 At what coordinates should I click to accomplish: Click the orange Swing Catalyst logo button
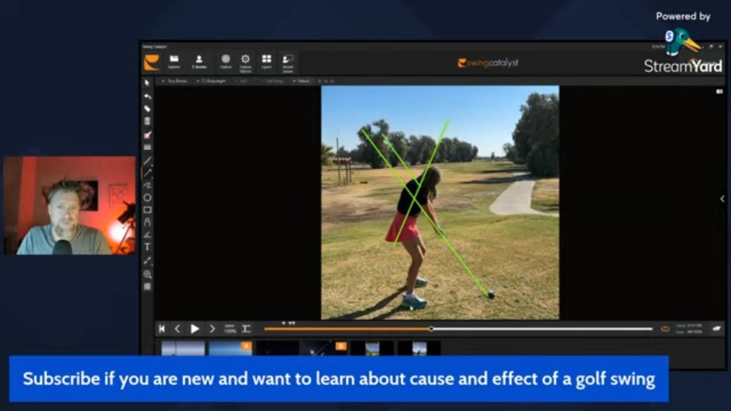pos(151,63)
